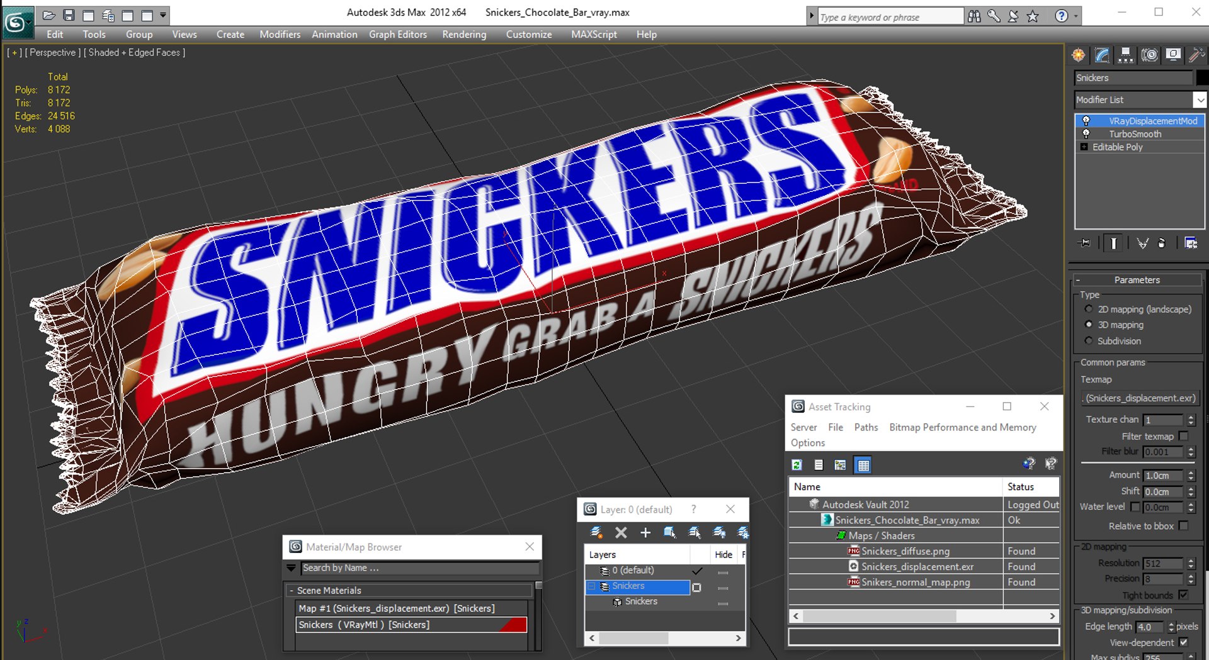The image size is (1209, 660).
Task: Expand the InfoCenter search field arrow
Action: point(812,16)
